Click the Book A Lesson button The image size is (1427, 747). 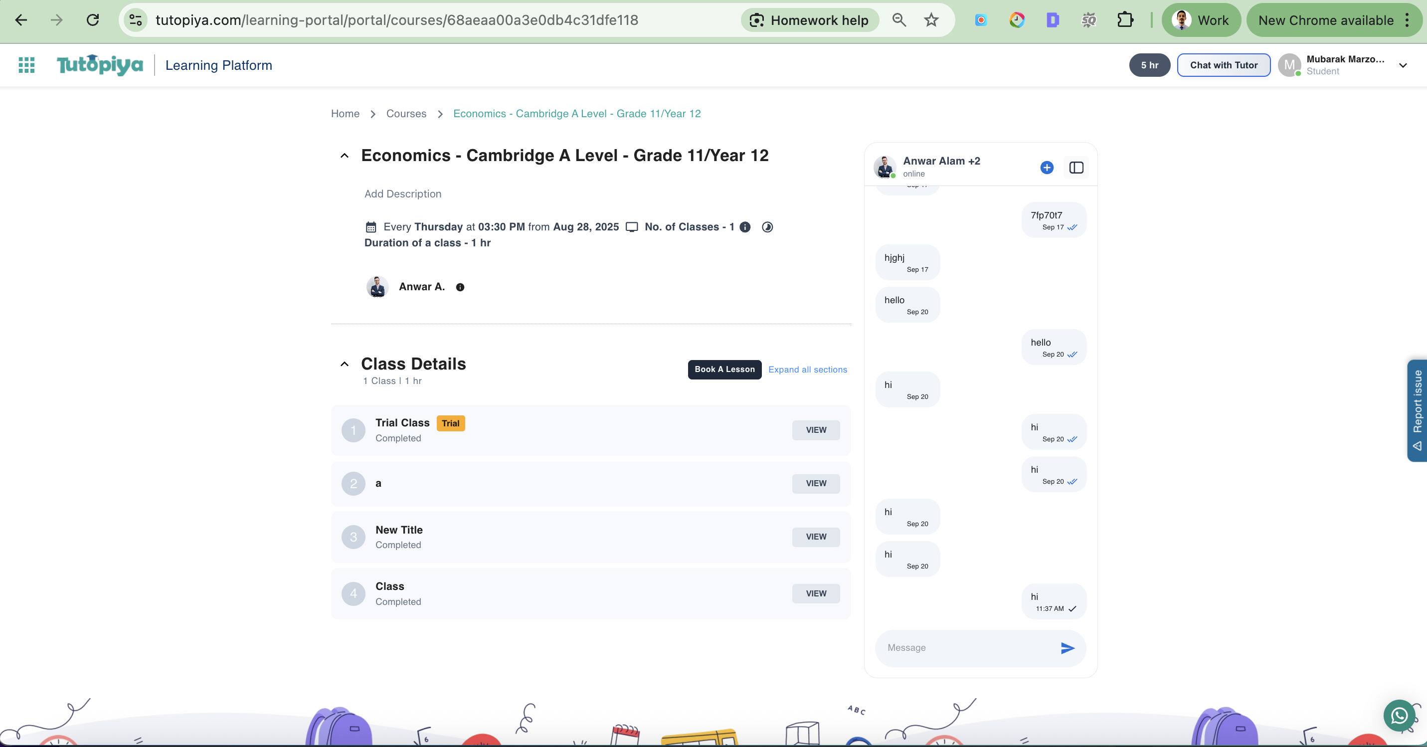coord(724,369)
